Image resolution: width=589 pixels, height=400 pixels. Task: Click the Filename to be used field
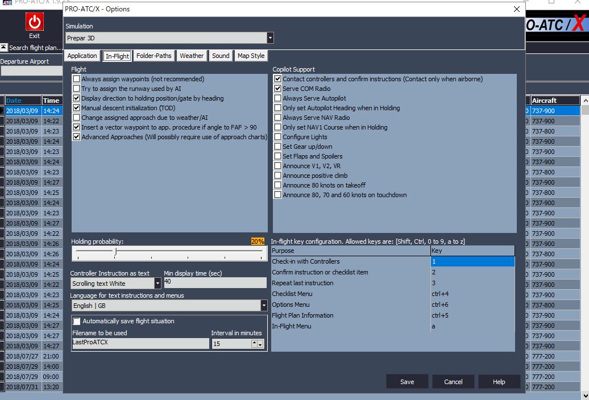[x=140, y=343]
